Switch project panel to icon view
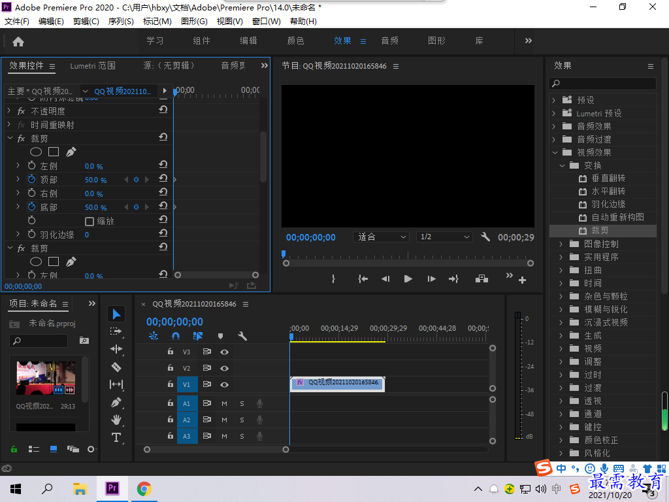This screenshot has height=502, width=669. (x=54, y=449)
